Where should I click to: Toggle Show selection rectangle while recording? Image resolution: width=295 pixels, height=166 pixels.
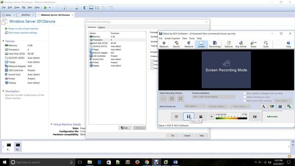point(245,93)
